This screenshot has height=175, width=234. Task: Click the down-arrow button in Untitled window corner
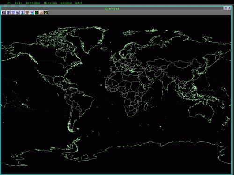coord(225,8)
